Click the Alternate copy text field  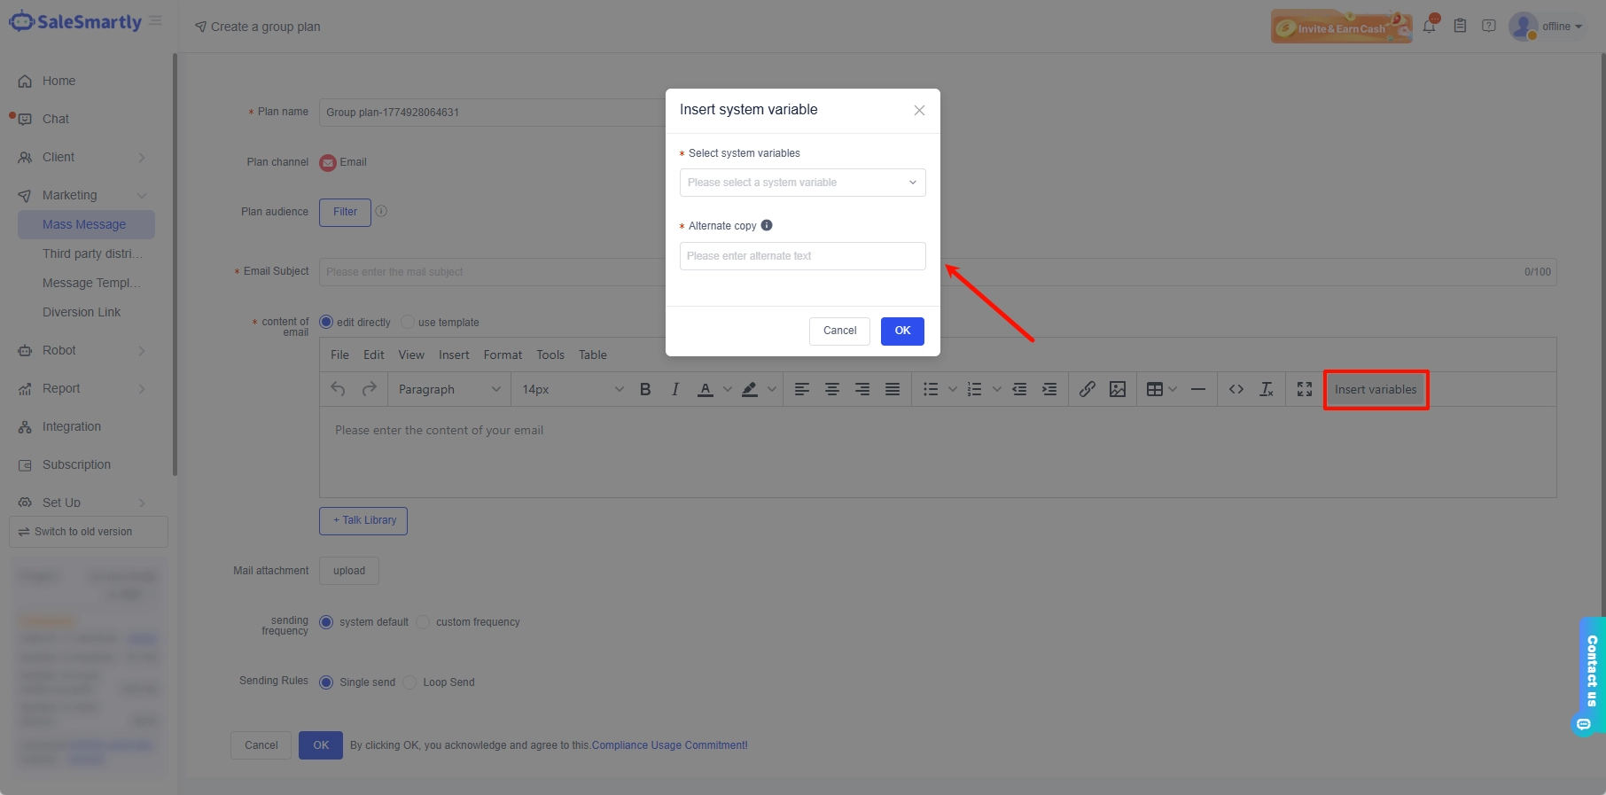pyautogui.click(x=803, y=256)
